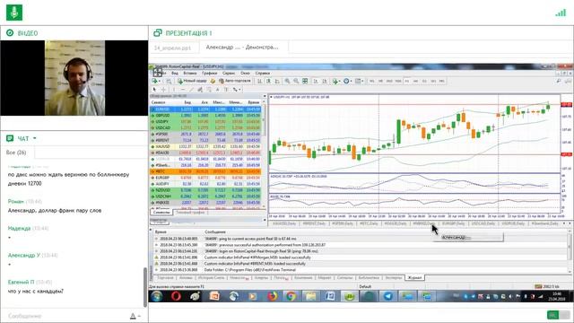Select the horizontal line drawing tool
The width and height of the screenshot is (574, 323).
183,90
